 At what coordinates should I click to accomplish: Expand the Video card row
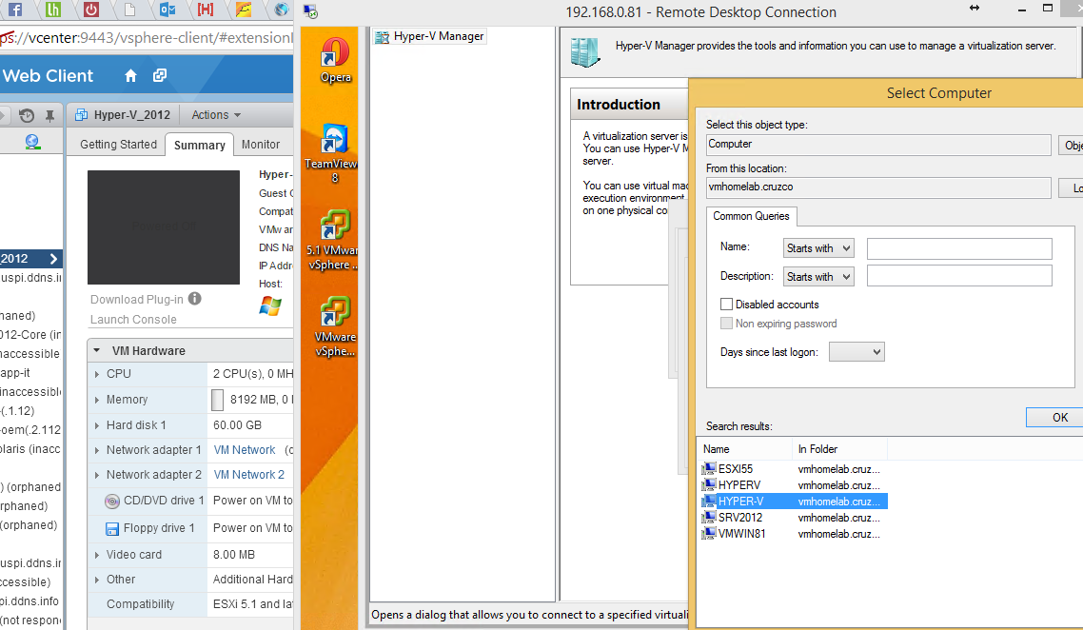coord(97,555)
